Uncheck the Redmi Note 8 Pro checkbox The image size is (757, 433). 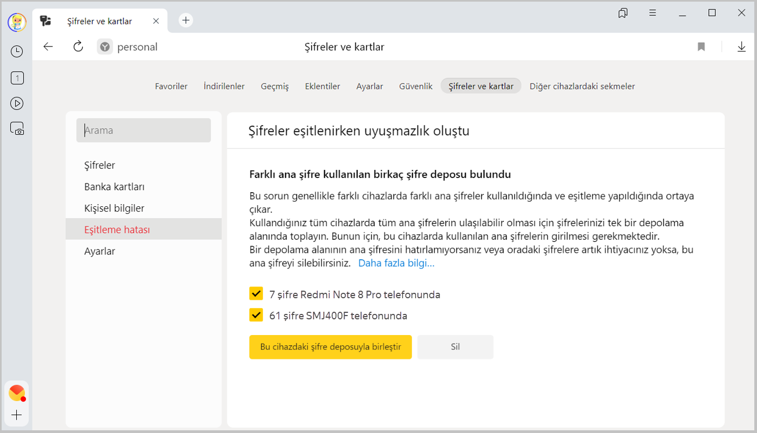pyautogui.click(x=256, y=294)
